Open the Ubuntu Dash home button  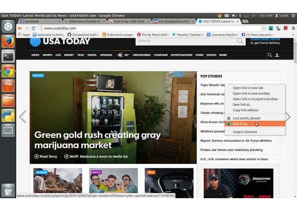pos(8,26)
